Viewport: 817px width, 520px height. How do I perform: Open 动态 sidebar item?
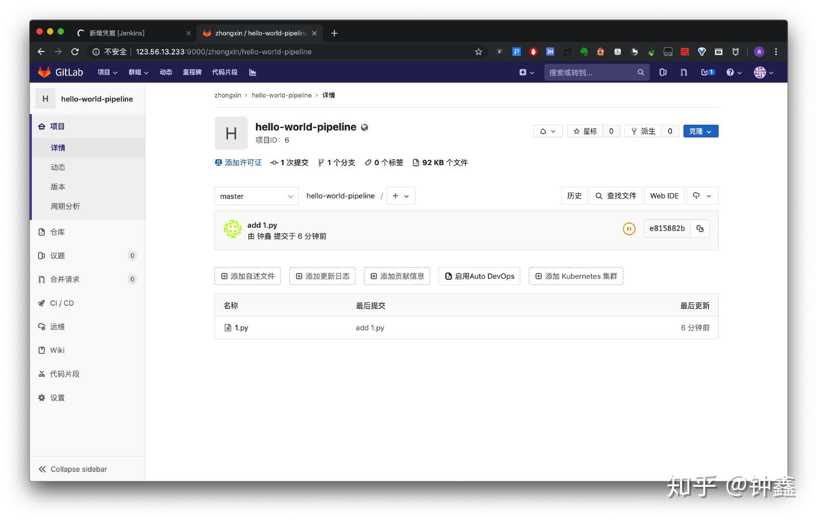click(x=87, y=167)
